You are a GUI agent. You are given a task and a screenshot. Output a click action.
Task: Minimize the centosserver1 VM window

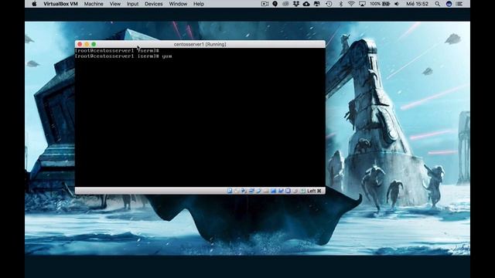[87, 45]
